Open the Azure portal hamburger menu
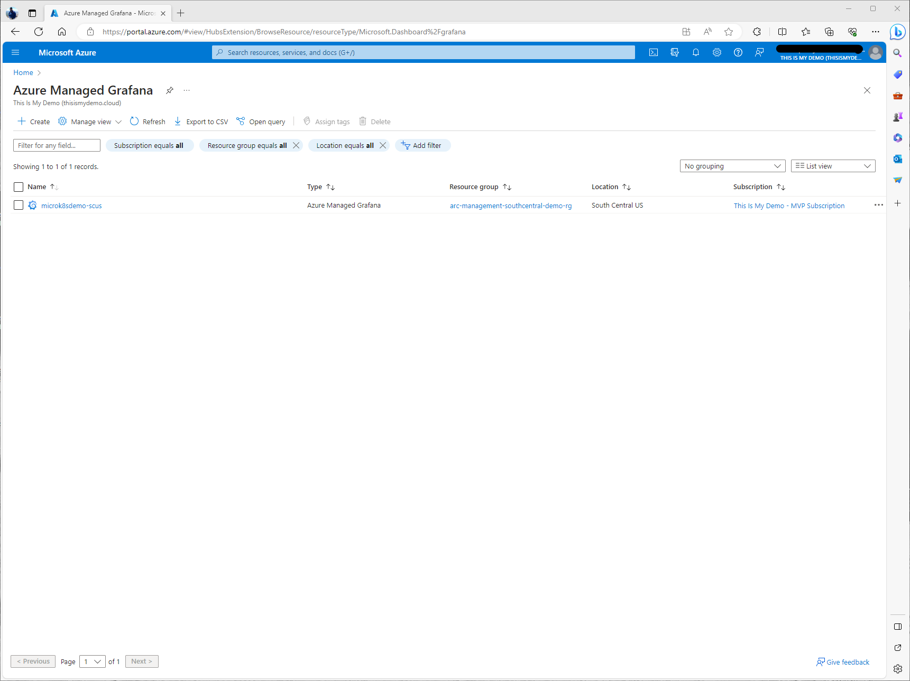The width and height of the screenshot is (910, 681). point(15,52)
